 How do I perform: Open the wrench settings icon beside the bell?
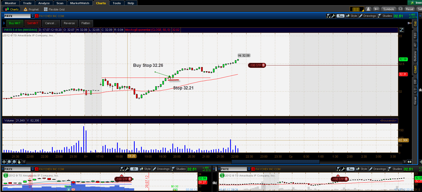[x=376, y=9]
